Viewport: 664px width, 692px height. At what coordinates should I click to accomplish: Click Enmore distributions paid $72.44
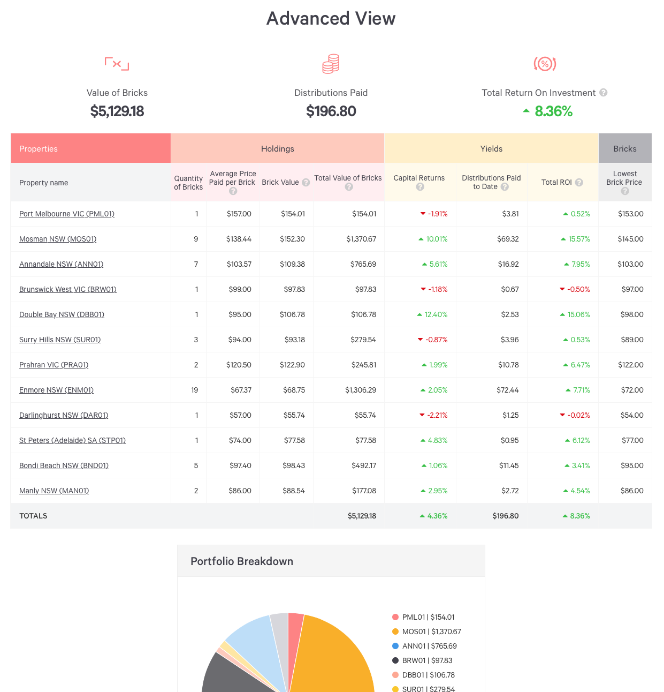(x=508, y=390)
